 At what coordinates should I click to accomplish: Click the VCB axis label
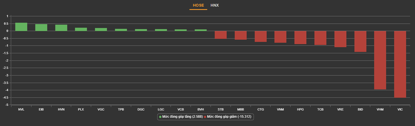(x=181, y=110)
